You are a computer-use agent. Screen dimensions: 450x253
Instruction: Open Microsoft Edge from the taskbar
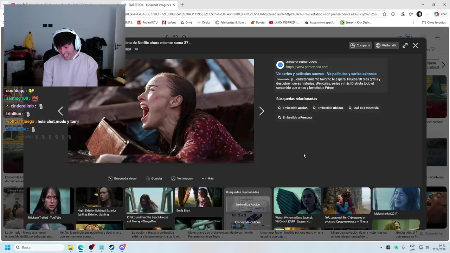81,247
